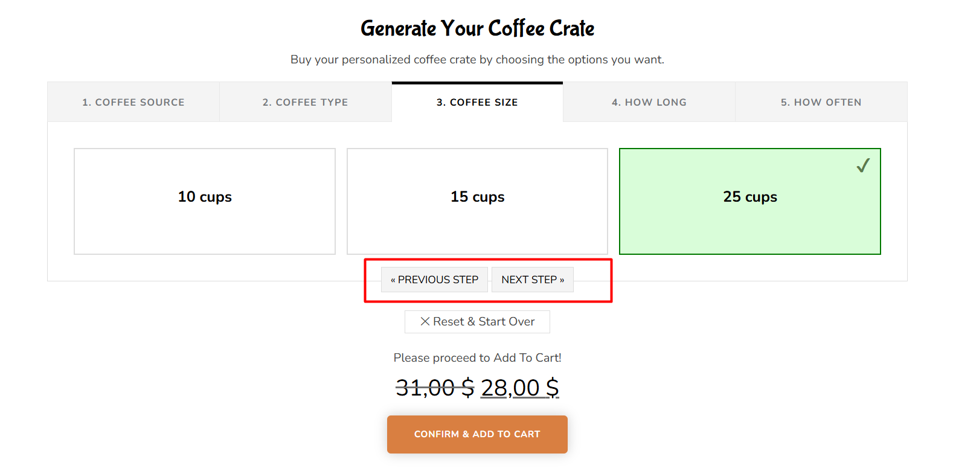
Task: Click the Reset & Start Over button
Action: 477,322
